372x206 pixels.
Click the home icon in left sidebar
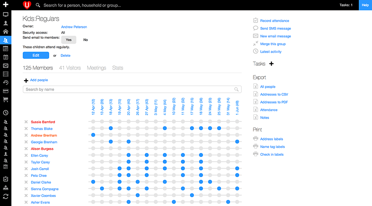click(5, 31)
